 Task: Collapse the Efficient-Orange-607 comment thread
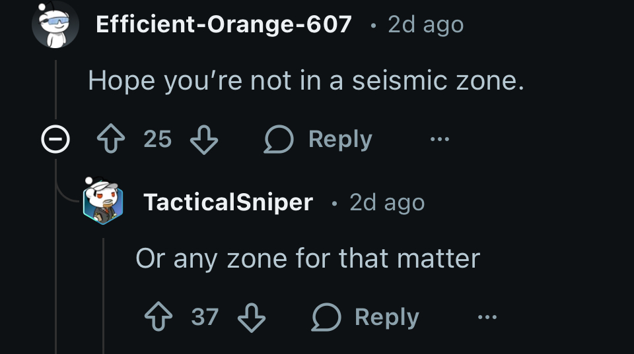[54, 140]
